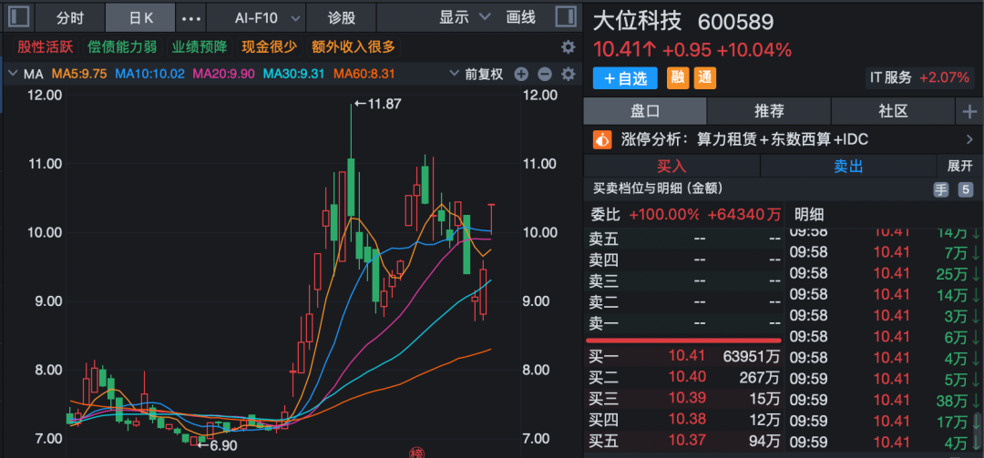
Task: Open settings gear beside stock tags
Action: (x=568, y=47)
